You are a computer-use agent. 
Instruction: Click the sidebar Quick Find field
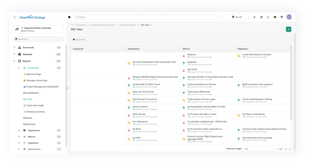pos(38,39)
